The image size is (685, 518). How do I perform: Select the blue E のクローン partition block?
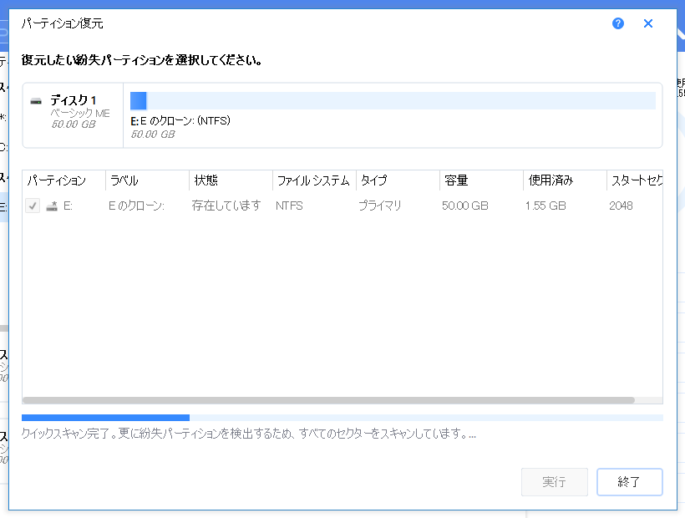(139, 100)
